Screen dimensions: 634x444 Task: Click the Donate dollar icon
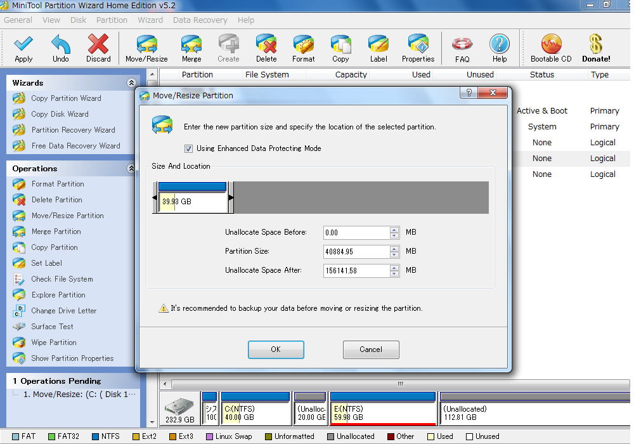click(595, 44)
